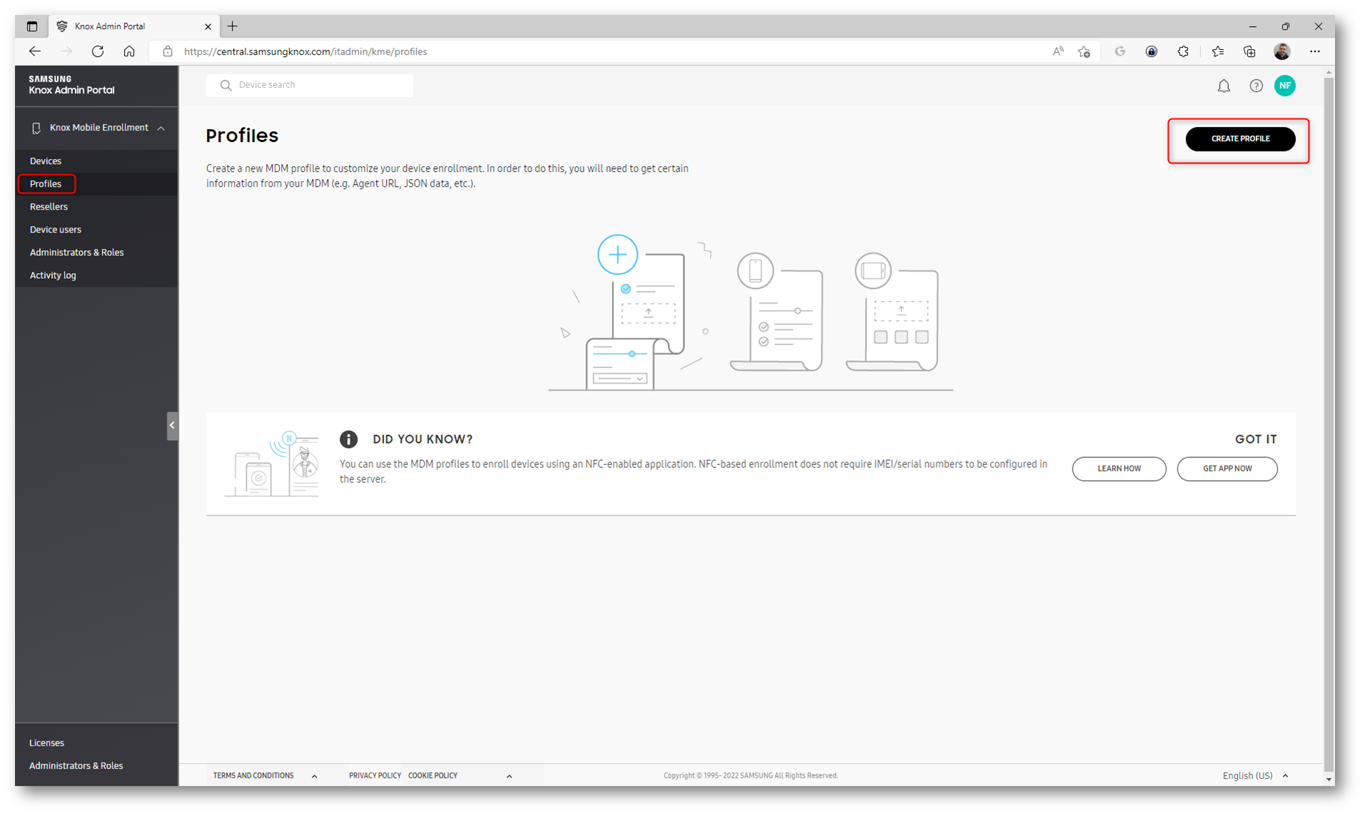The image size is (1365, 816).
Task: Click the grey G extension icon
Action: click(1120, 51)
